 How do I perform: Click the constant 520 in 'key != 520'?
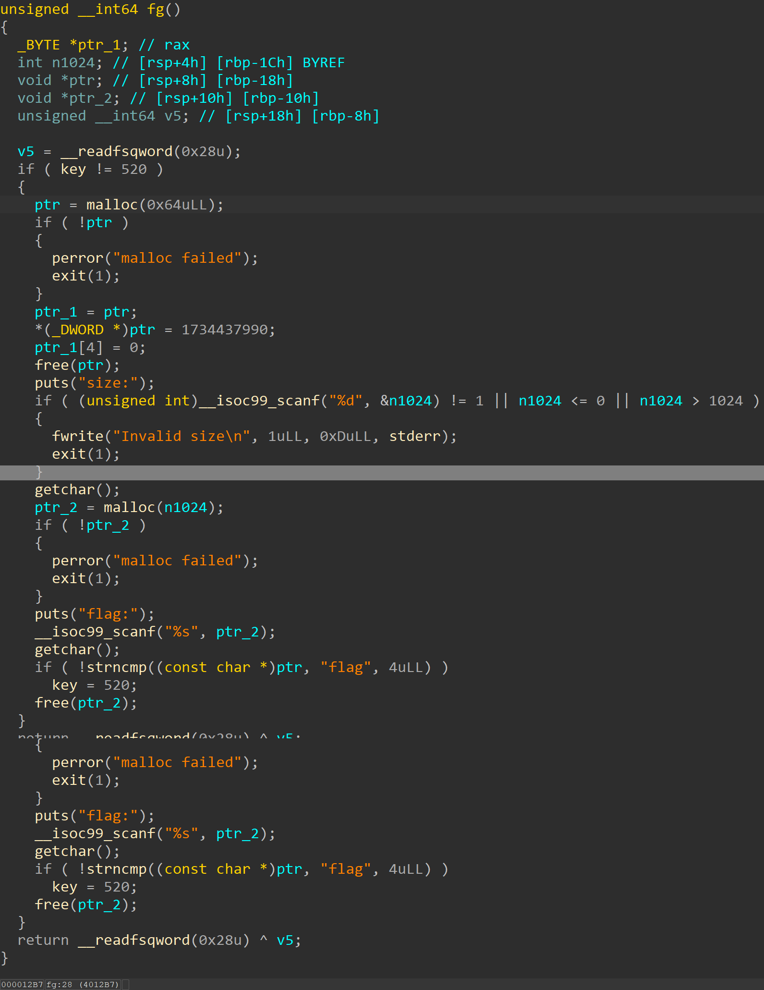134,169
